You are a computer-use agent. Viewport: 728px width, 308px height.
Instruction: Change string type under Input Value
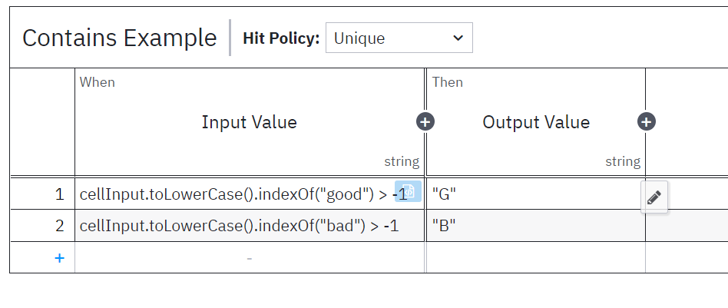pyautogui.click(x=402, y=161)
